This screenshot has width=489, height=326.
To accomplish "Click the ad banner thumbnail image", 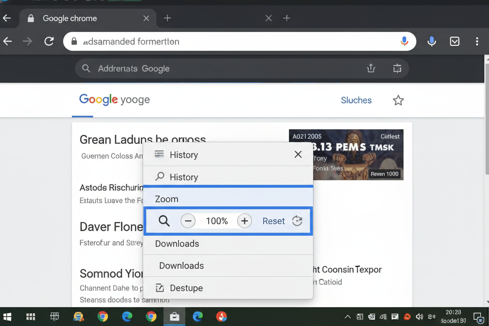I will tap(346, 154).
